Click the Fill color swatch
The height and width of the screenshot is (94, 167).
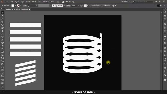(13, 6)
